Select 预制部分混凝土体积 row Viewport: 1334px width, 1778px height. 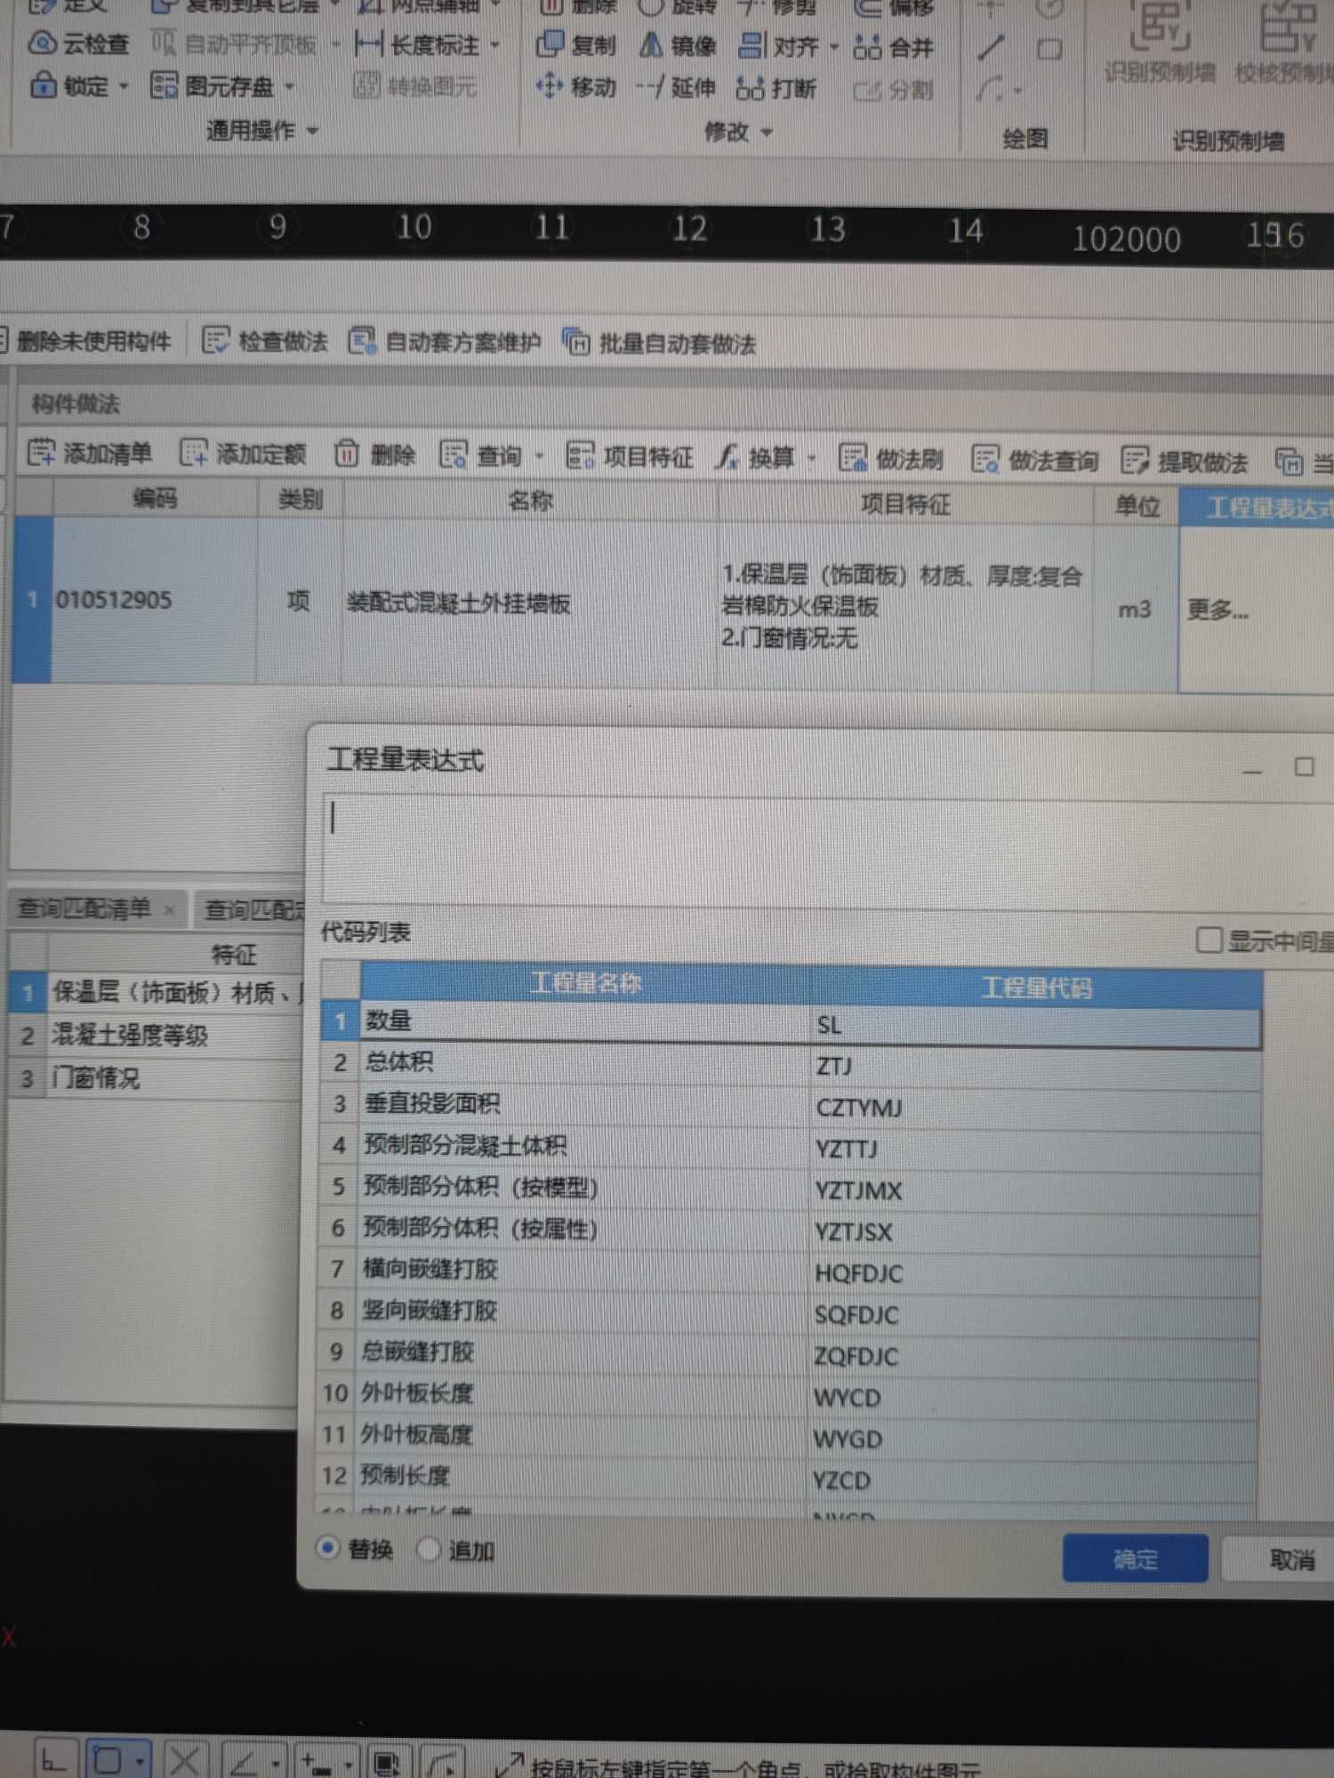[790, 1146]
